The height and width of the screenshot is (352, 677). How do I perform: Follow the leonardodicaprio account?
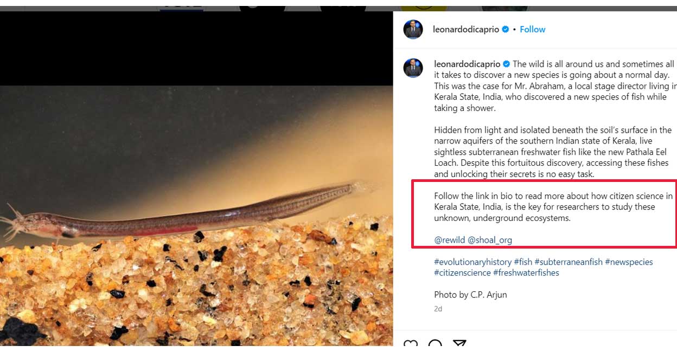(x=532, y=30)
